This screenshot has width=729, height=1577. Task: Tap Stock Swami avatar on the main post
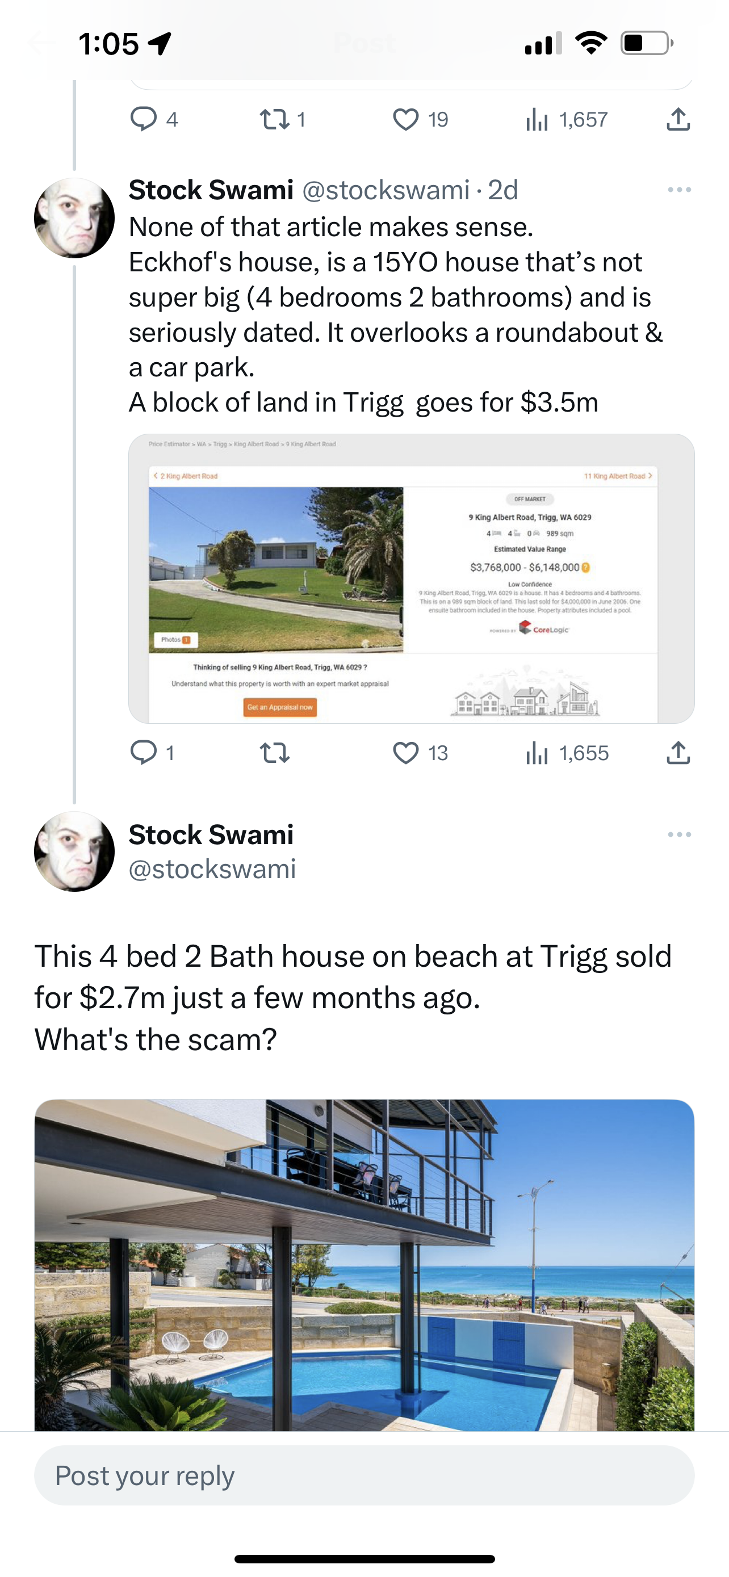(x=74, y=852)
